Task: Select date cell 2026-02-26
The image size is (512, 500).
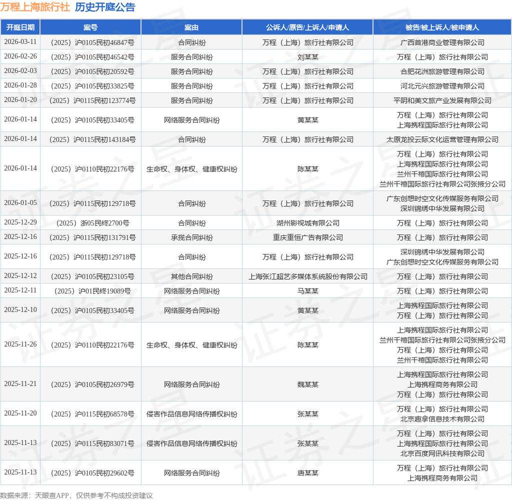Action: click(20, 56)
